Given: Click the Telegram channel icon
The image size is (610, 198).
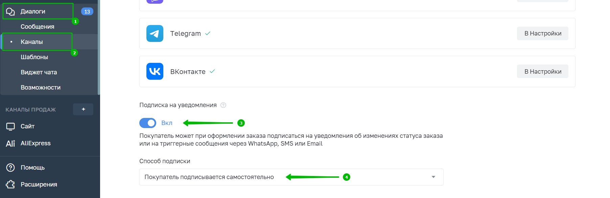Looking at the screenshot, I should (x=155, y=33).
